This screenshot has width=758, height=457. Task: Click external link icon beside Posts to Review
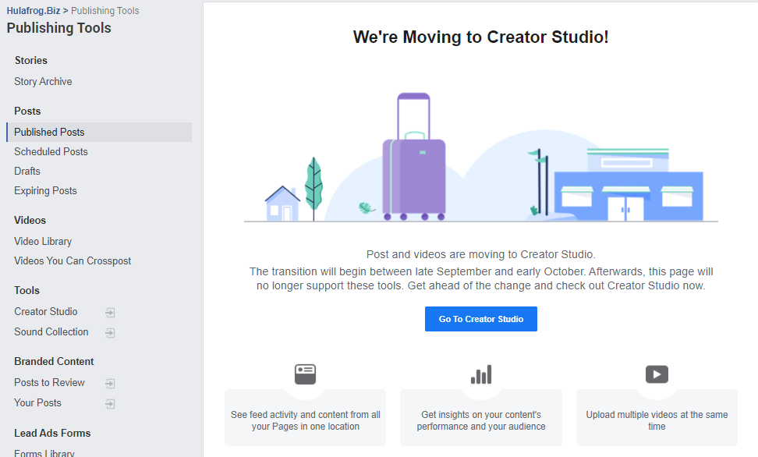[110, 383]
